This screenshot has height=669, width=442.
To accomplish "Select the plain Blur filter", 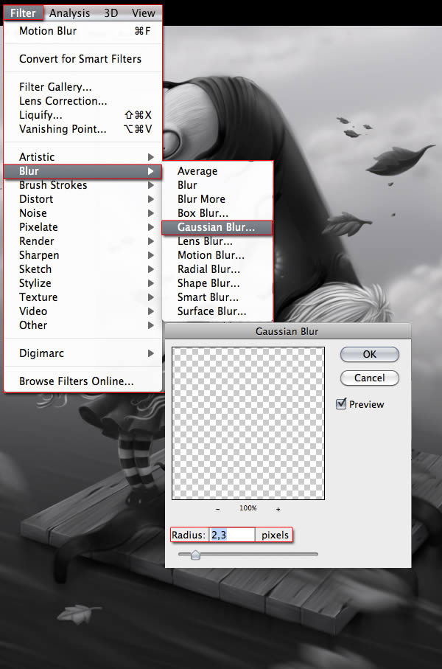I will (x=217, y=185).
